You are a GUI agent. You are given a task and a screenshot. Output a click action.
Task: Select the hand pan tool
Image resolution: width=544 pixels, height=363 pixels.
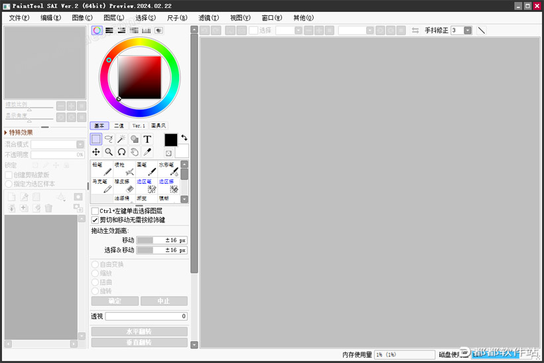tap(134, 152)
